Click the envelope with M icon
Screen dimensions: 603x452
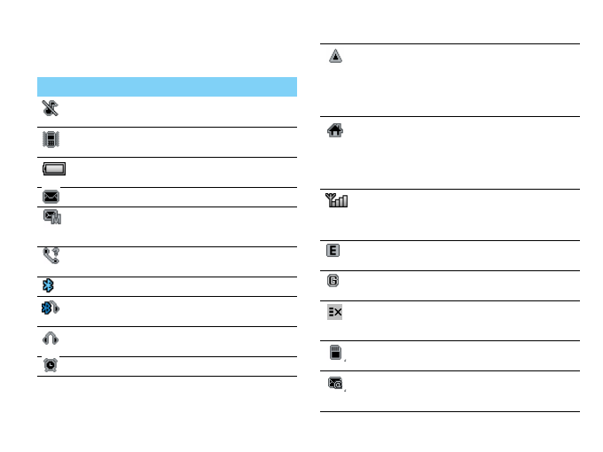coord(51,218)
